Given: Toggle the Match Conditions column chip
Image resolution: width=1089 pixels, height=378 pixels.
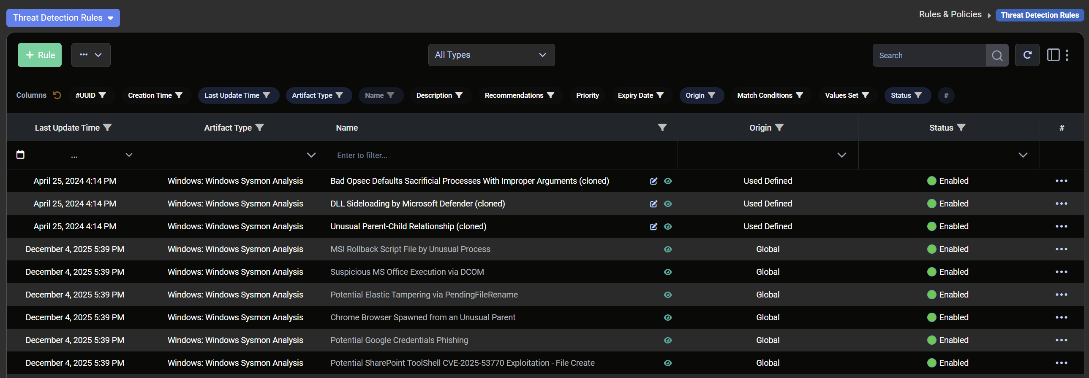Looking at the screenshot, I should [x=769, y=95].
